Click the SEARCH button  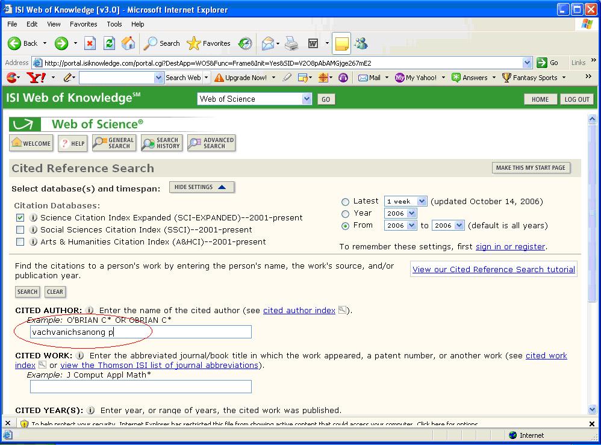pyautogui.click(x=27, y=291)
